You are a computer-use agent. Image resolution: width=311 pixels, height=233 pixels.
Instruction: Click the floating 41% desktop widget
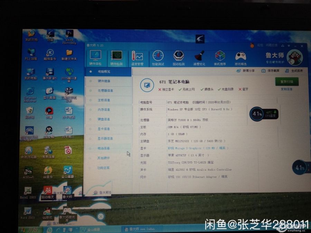pyautogui.click(x=301, y=168)
